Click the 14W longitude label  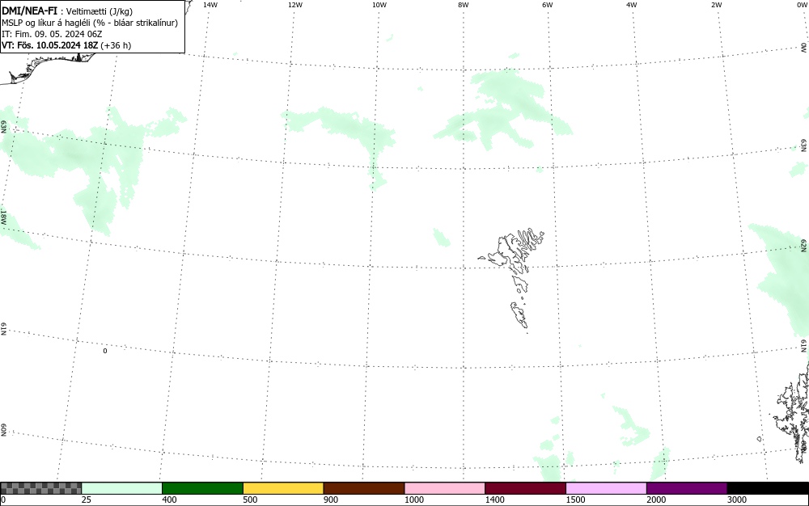point(210,5)
